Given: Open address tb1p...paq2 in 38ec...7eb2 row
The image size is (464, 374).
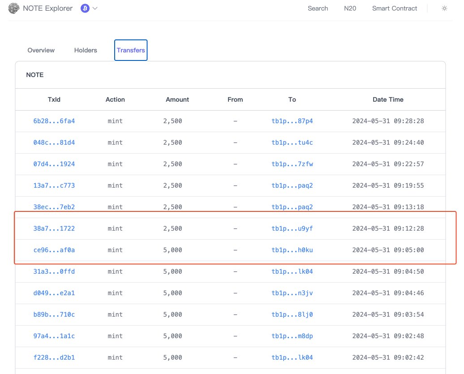Looking at the screenshot, I should [292, 207].
